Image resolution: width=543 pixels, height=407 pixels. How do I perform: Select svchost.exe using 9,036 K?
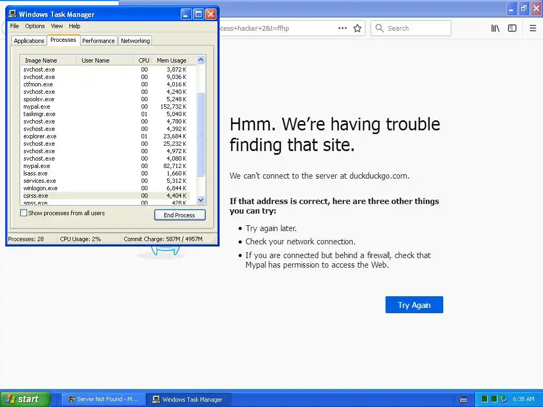pos(106,77)
